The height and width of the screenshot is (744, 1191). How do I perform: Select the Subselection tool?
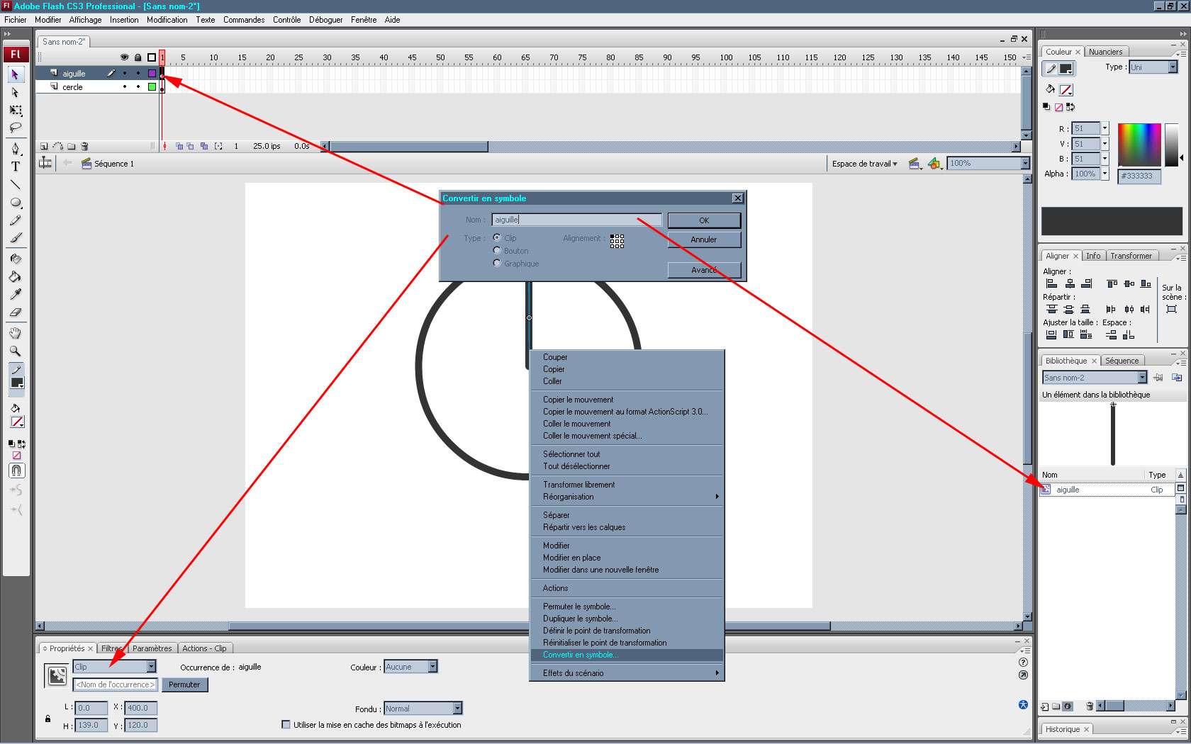[16, 92]
